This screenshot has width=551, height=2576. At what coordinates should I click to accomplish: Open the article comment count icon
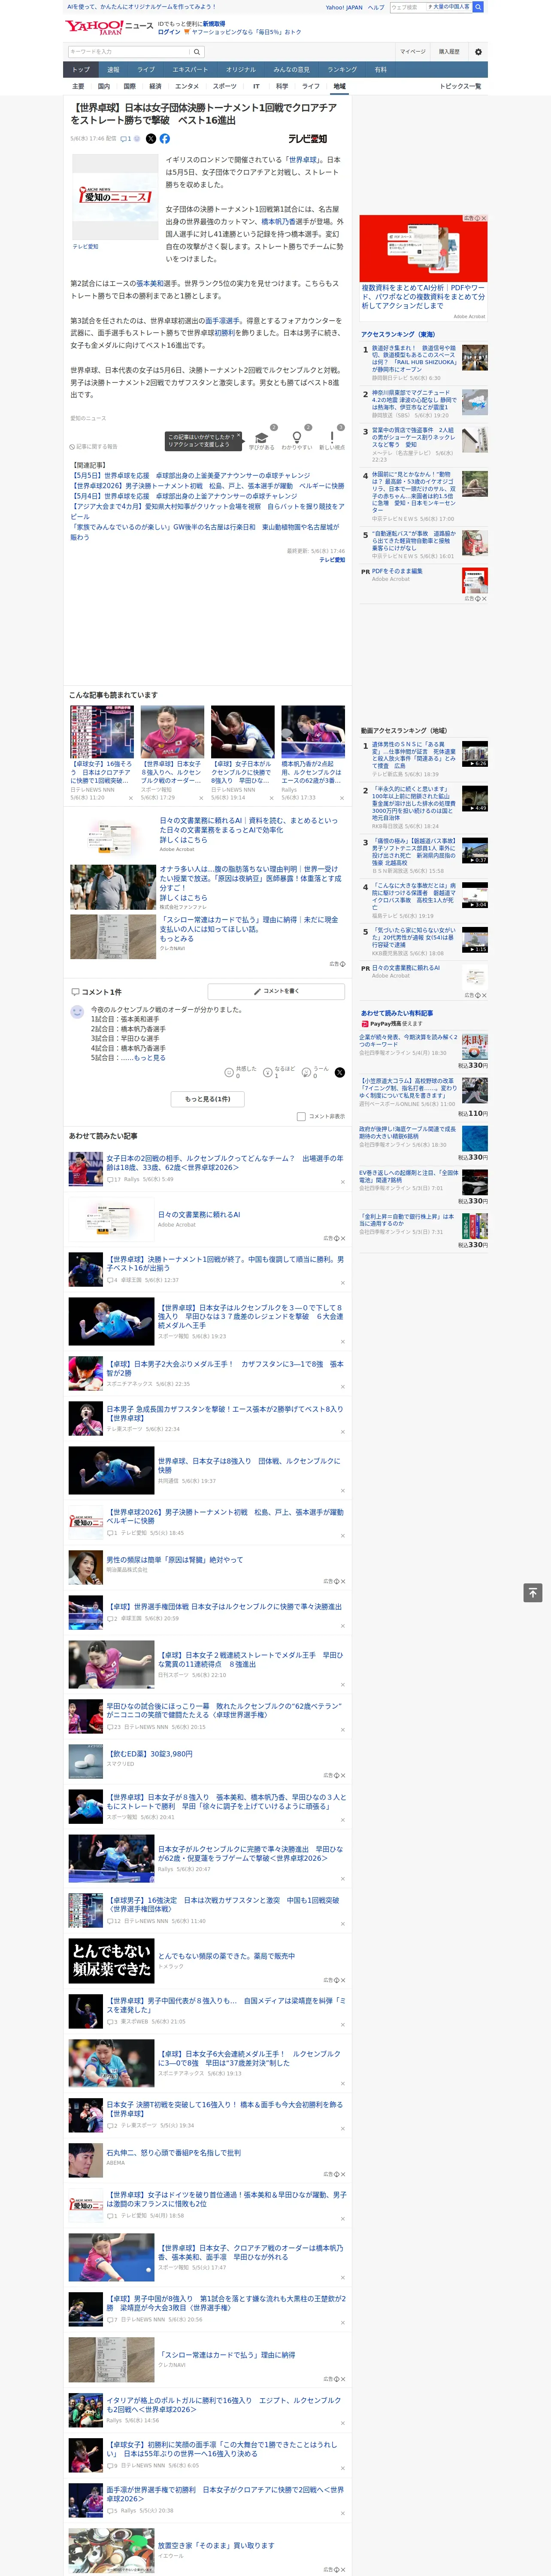click(x=126, y=139)
